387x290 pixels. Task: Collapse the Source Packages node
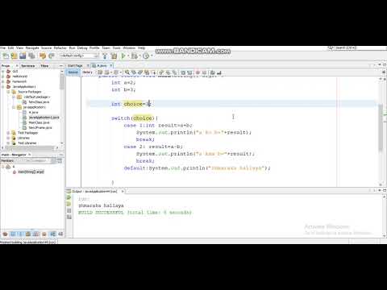(x=8, y=92)
